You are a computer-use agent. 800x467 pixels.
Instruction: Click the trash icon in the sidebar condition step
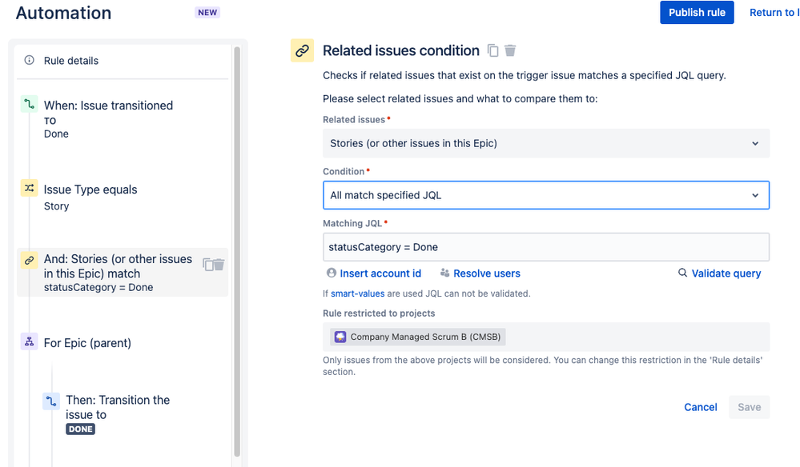219,264
